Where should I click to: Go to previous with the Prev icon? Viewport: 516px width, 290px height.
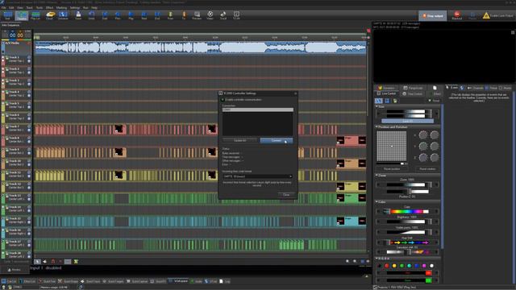tap(118, 15)
